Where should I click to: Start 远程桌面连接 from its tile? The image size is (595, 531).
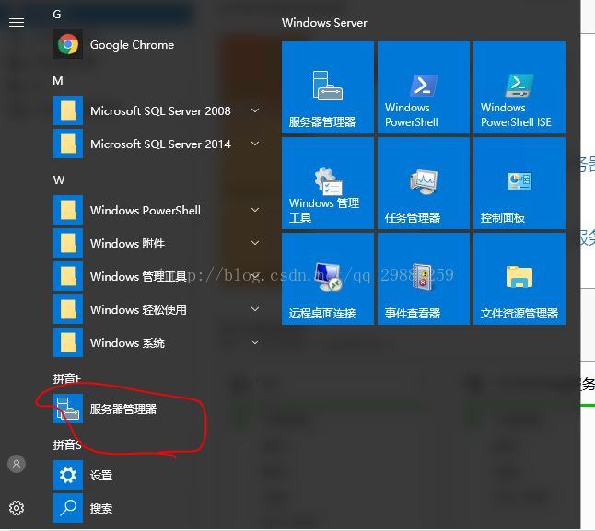coord(327,279)
